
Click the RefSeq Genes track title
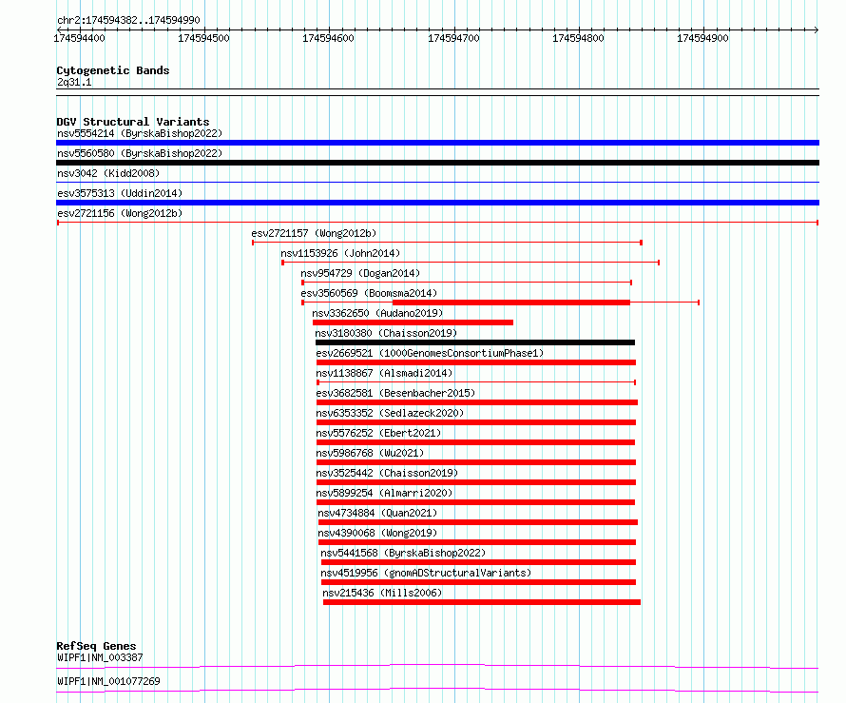96,646
